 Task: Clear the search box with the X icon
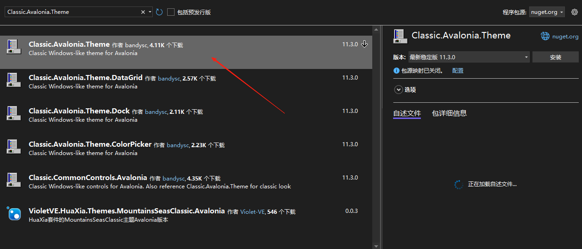point(143,12)
